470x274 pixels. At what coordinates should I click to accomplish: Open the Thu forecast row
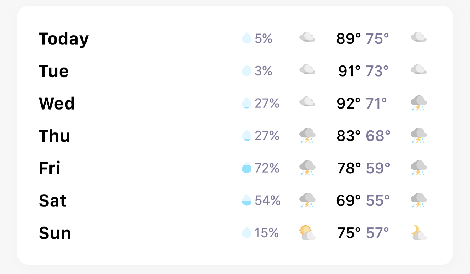point(54,136)
